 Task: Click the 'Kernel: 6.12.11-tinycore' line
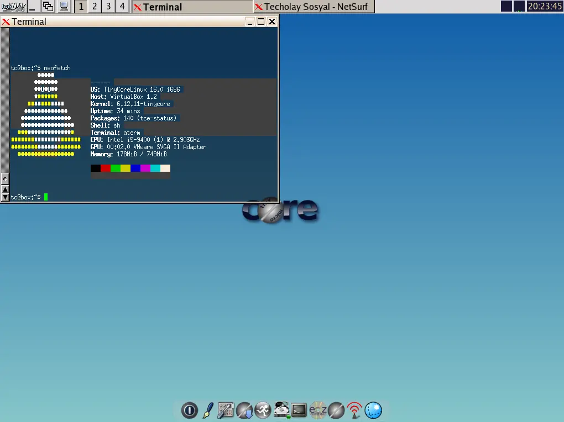[130, 104]
